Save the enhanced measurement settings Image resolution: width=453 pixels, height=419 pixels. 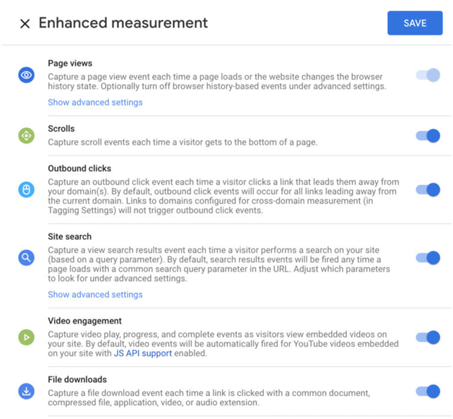pos(415,23)
